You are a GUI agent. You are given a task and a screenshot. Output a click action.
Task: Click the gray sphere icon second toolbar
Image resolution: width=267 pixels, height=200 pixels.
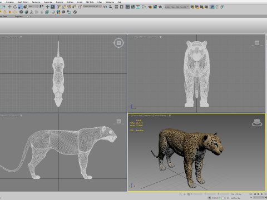[53, 12]
